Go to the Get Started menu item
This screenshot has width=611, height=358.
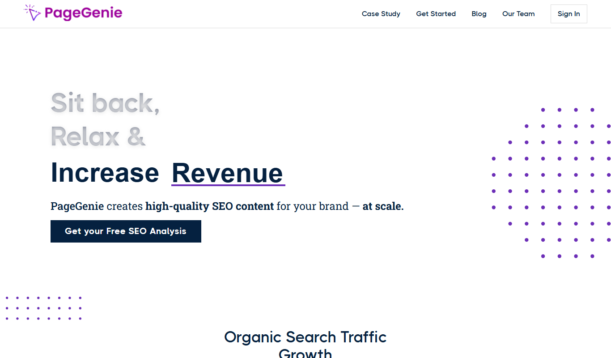pyautogui.click(x=436, y=14)
